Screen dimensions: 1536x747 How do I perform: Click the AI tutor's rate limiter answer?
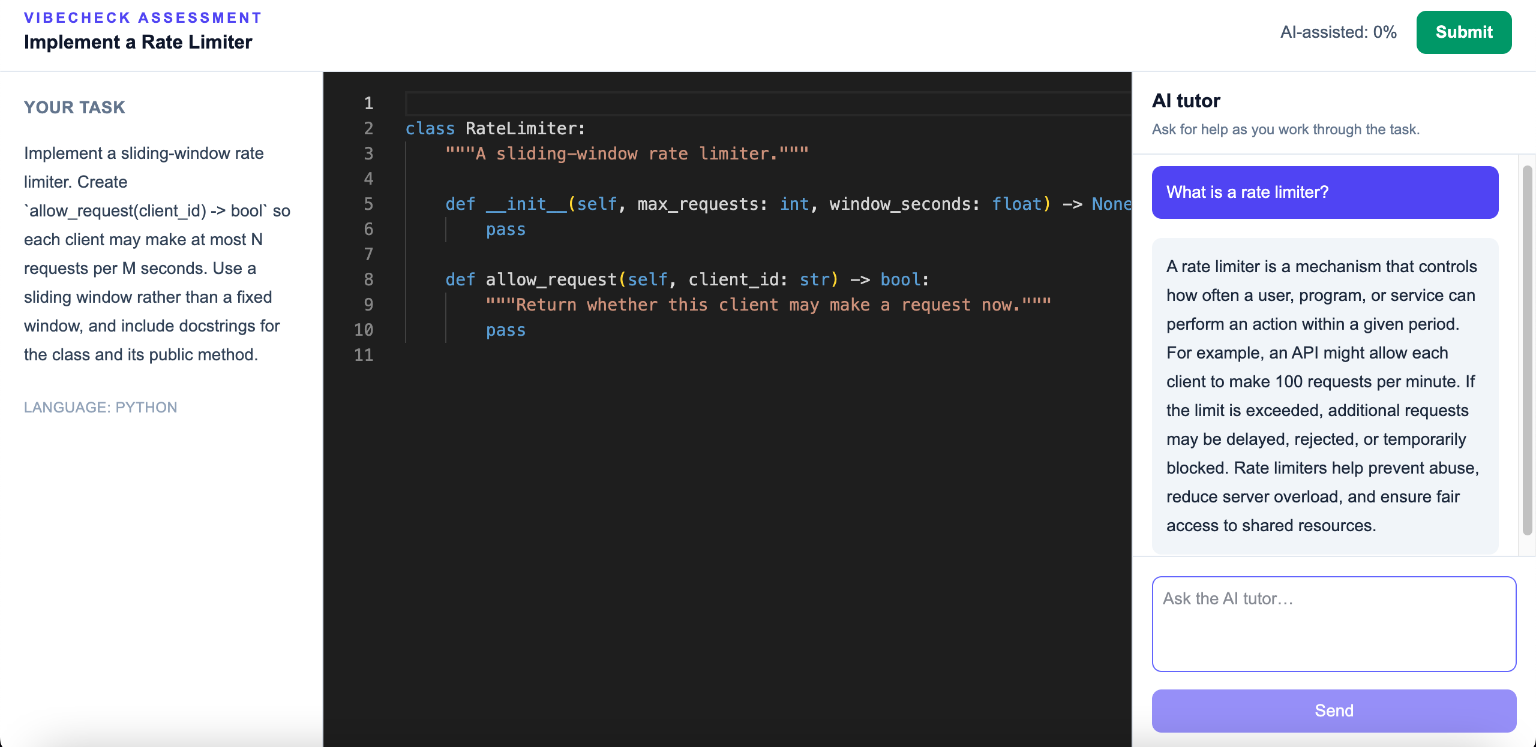coord(1325,396)
